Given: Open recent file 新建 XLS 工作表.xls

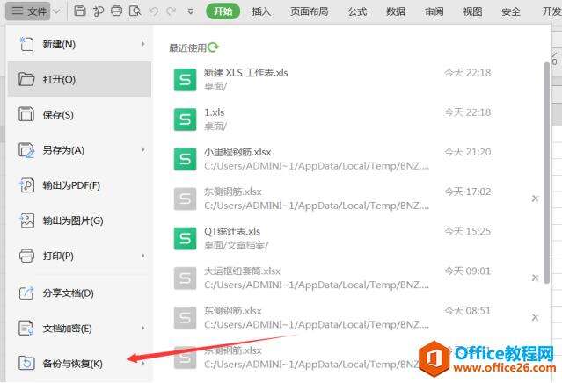Looking at the screenshot, I should 354,79.
